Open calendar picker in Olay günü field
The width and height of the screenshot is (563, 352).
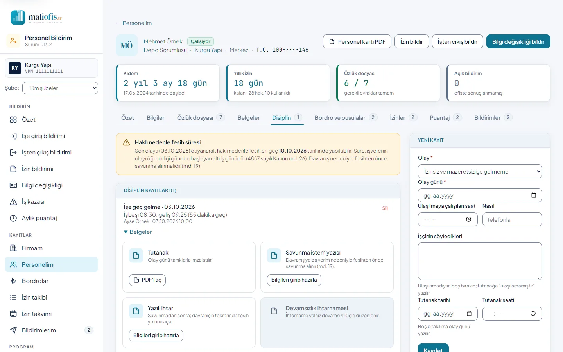click(534, 195)
